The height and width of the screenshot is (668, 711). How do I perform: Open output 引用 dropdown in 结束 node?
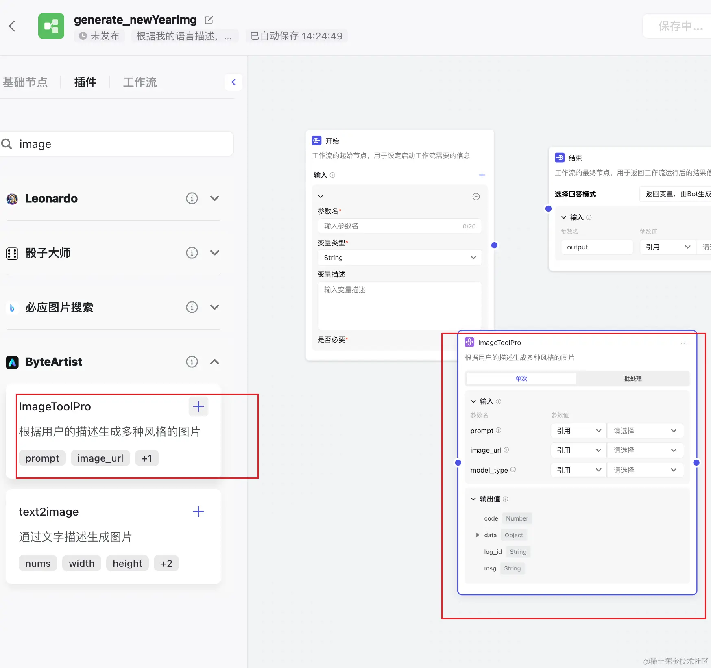coord(667,247)
